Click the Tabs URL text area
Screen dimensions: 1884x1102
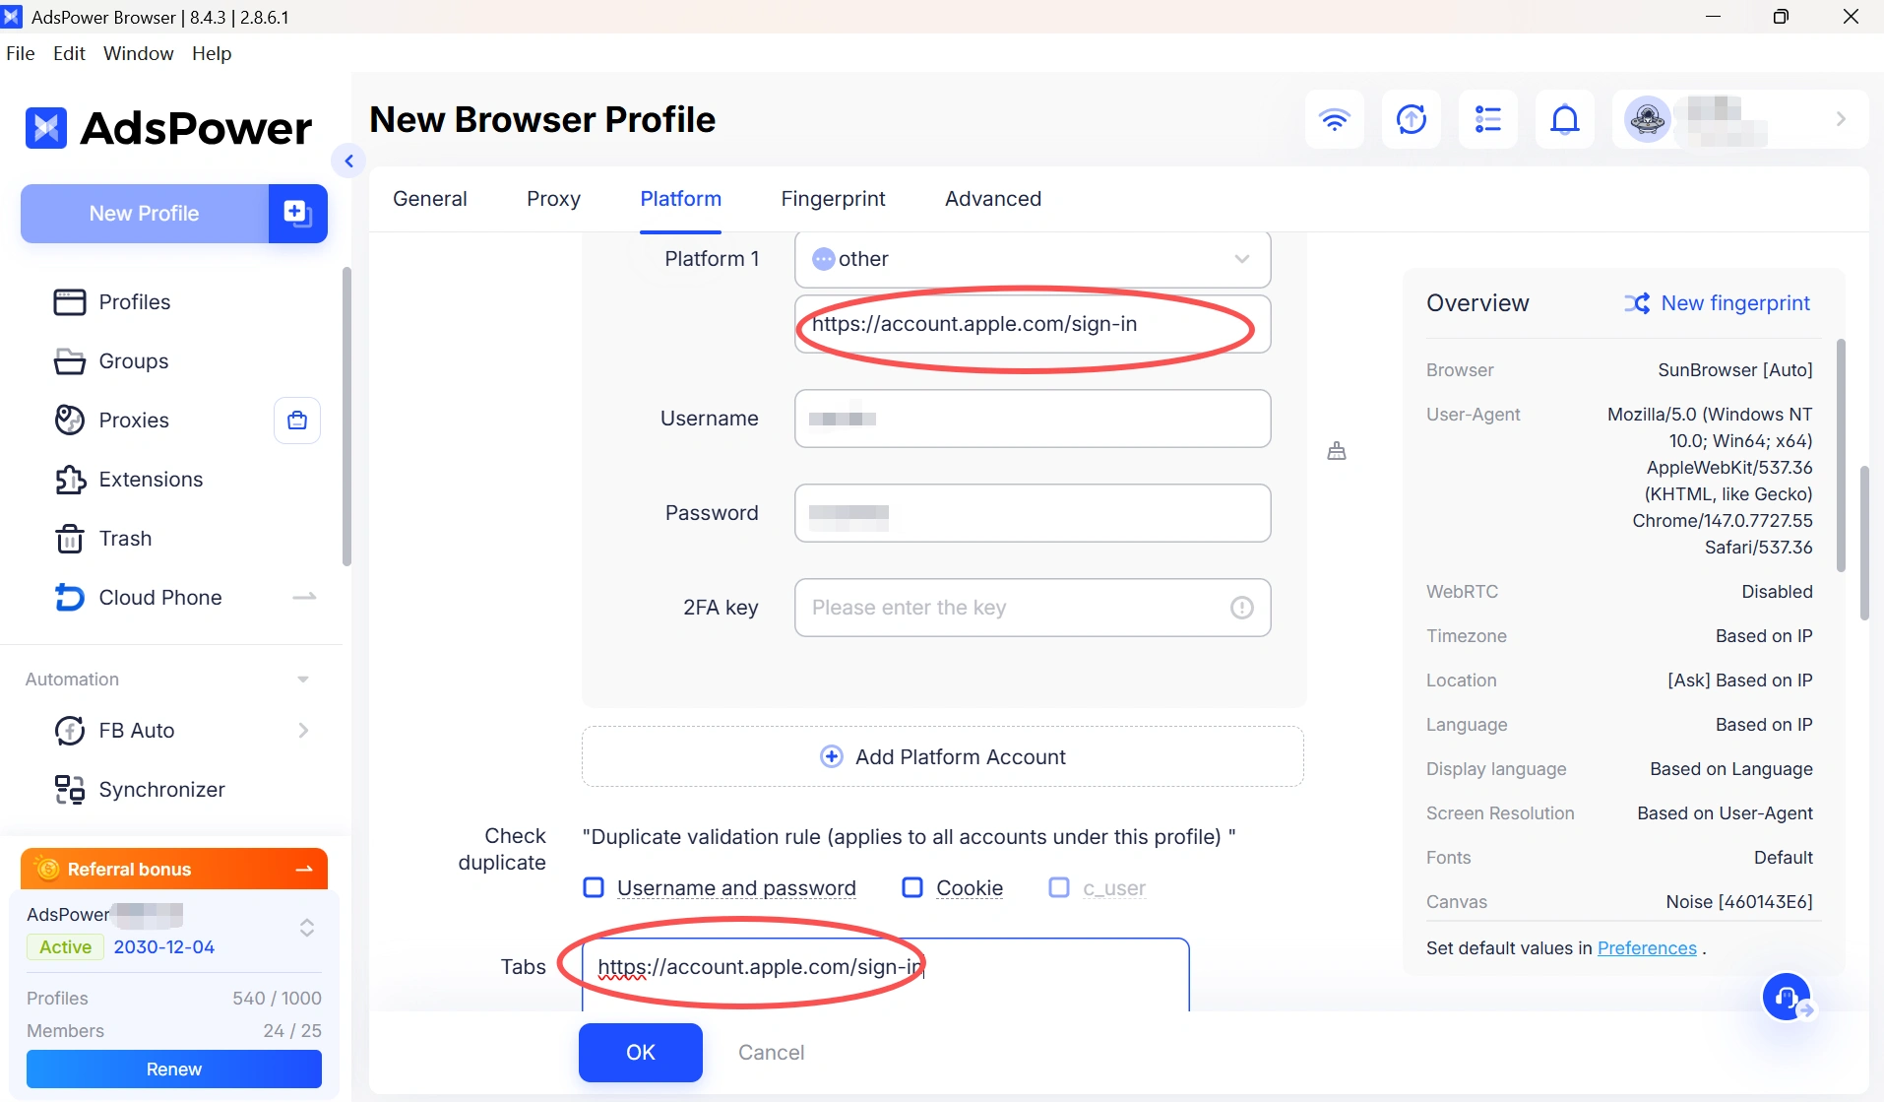[x=886, y=974]
